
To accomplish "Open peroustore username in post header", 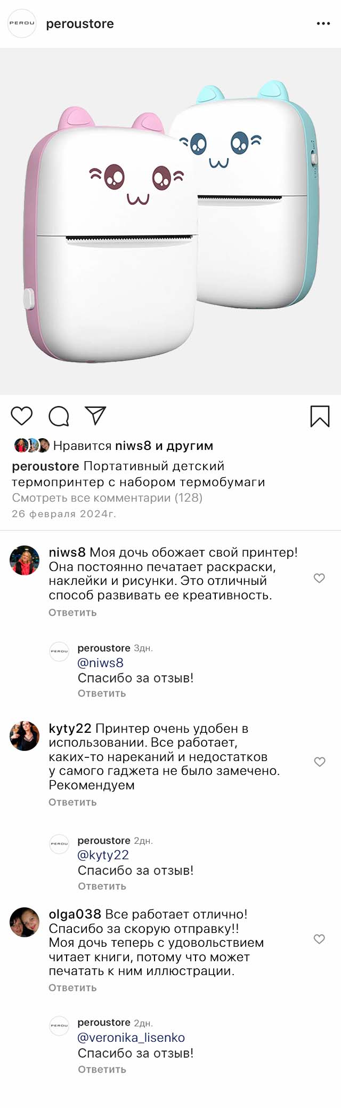I will [x=80, y=23].
